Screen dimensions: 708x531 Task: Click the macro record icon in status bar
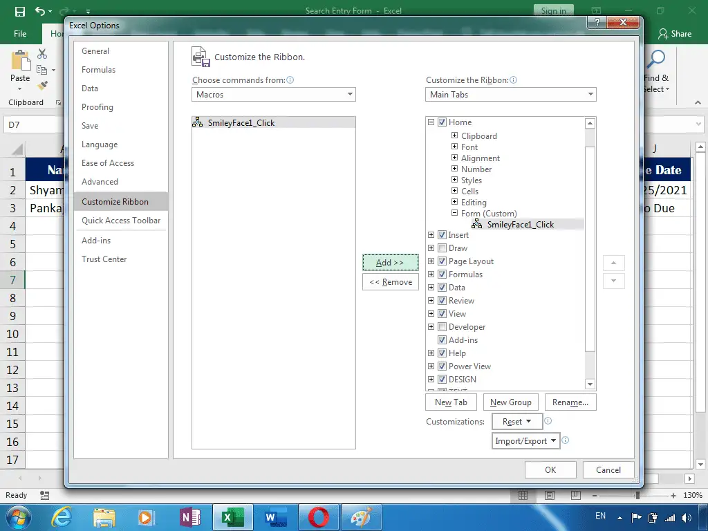pos(44,495)
